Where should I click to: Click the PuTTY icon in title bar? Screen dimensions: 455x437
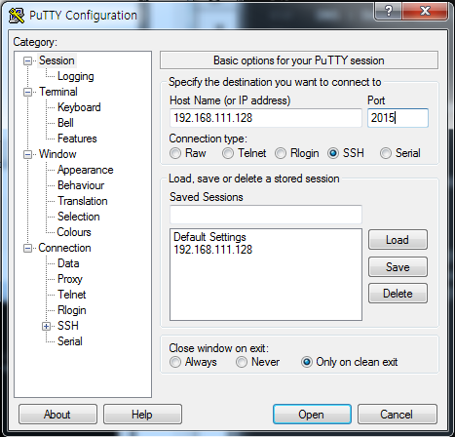click(x=17, y=16)
